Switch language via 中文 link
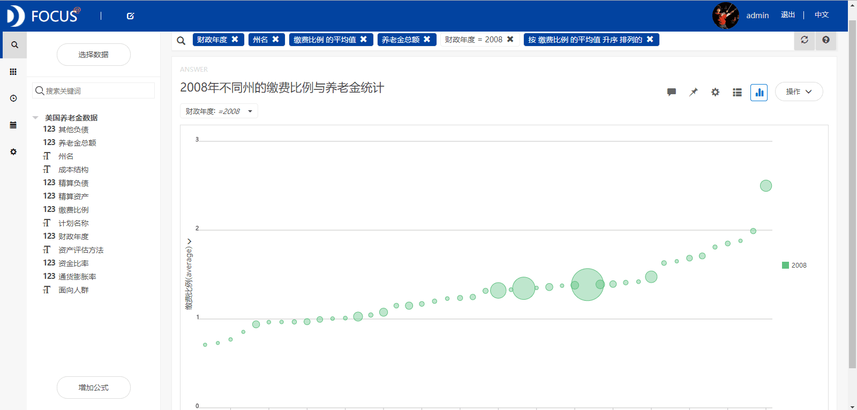The height and width of the screenshot is (410, 857). click(x=822, y=15)
